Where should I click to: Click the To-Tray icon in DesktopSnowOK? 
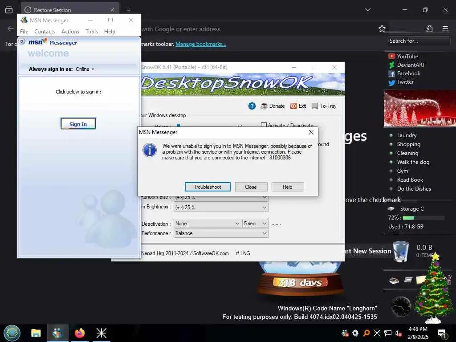click(315, 106)
